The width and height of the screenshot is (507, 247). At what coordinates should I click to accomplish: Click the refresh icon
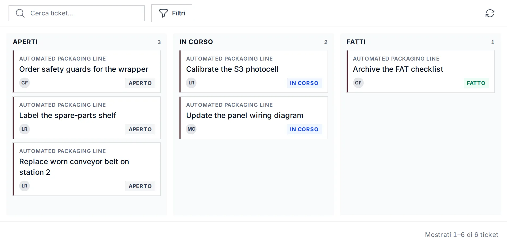[490, 13]
